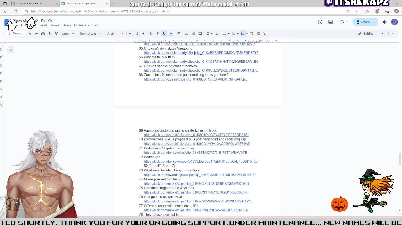Image resolution: width=402 pixels, height=226 pixels.
Task: Open the Copilot sidebar icon
Action: pyautogui.click(x=396, y=11)
